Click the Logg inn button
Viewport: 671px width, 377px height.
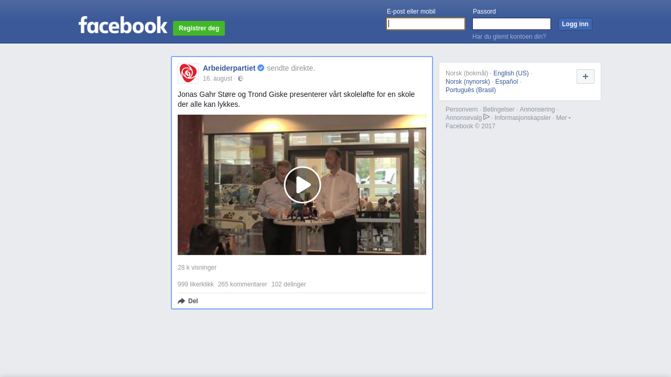(x=575, y=24)
